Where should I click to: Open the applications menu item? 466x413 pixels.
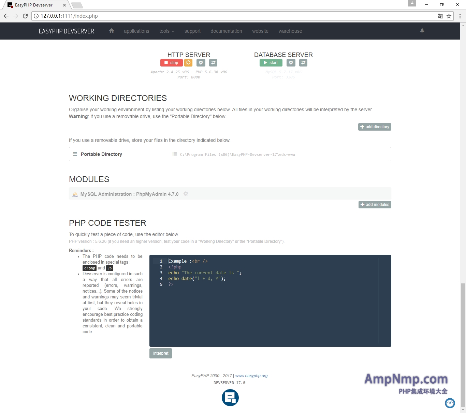(x=136, y=31)
